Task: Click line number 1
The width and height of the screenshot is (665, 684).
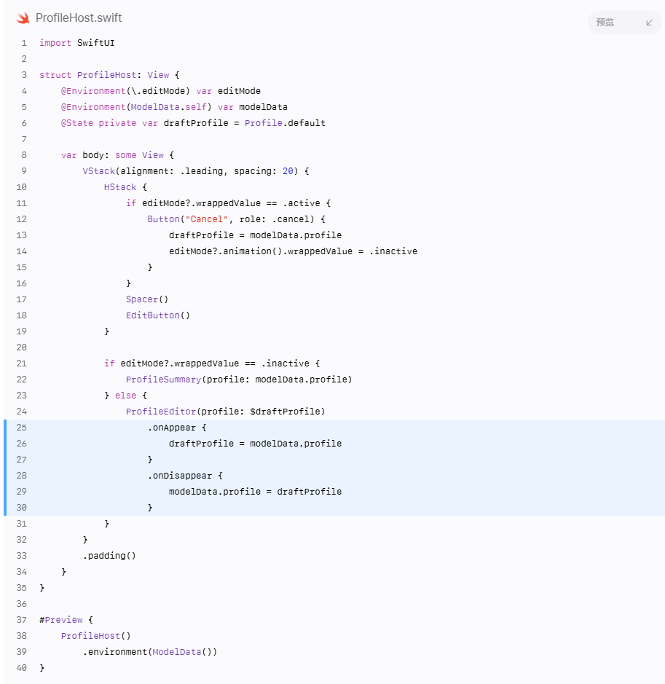Action: (24, 43)
